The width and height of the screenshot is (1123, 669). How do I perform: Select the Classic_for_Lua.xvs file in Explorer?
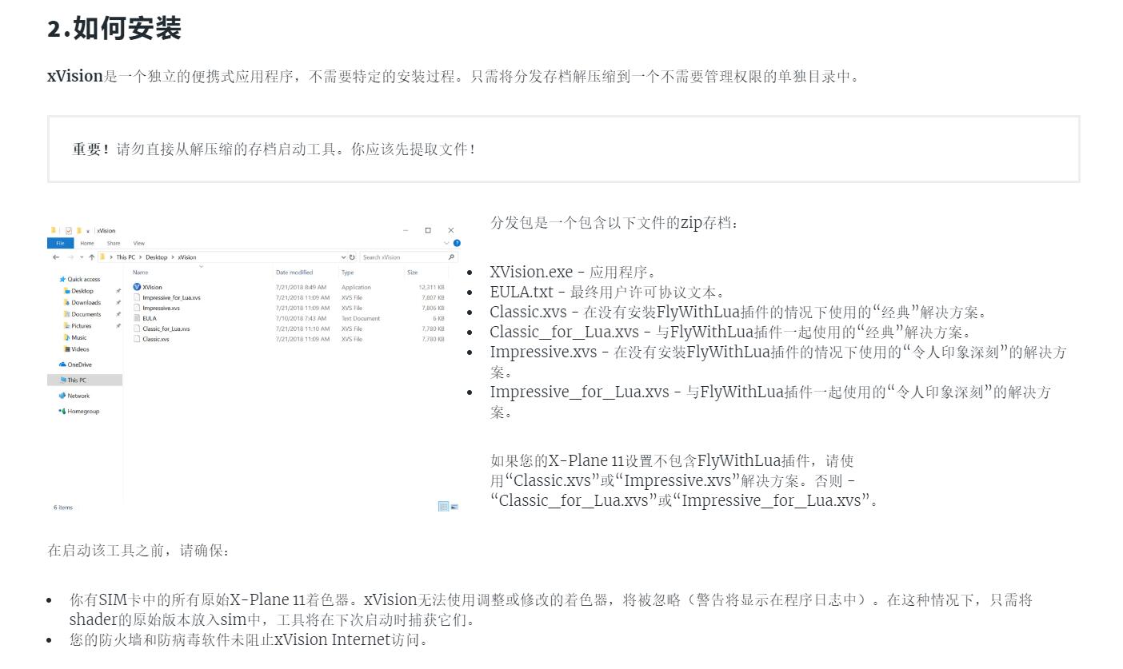[x=162, y=329]
